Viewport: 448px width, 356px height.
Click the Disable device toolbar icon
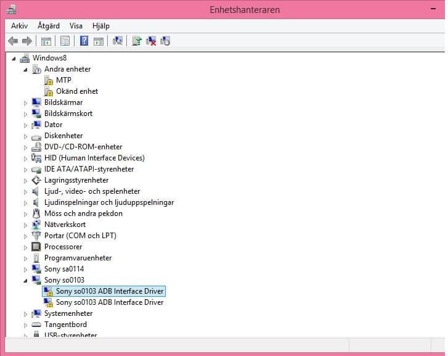(165, 41)
